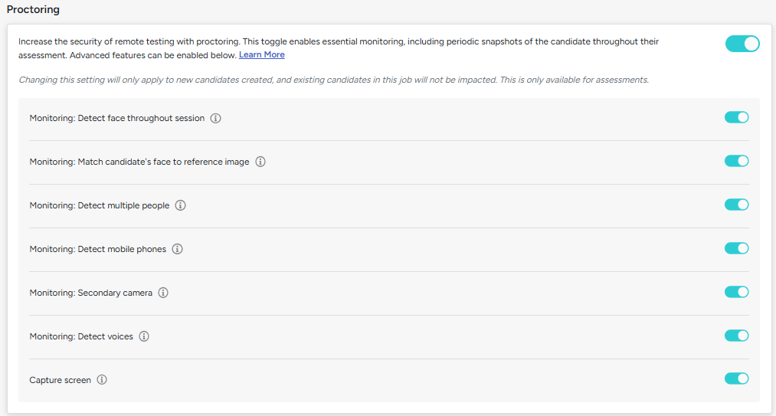Show info for Match candidate's face setting

[x=260, y=162]
